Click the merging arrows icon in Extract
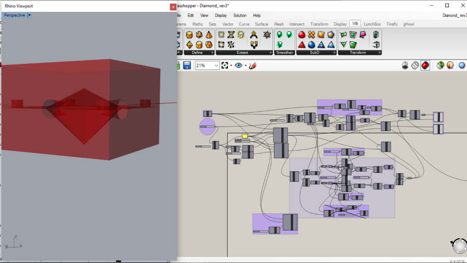 point(254,35)
